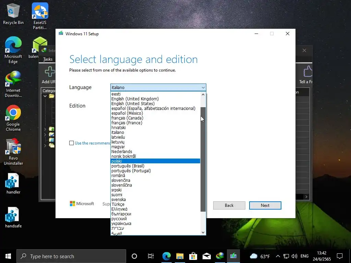
Task: Open Revo Uninstaller desktop shortcut
Action: (x=13, y=152)
